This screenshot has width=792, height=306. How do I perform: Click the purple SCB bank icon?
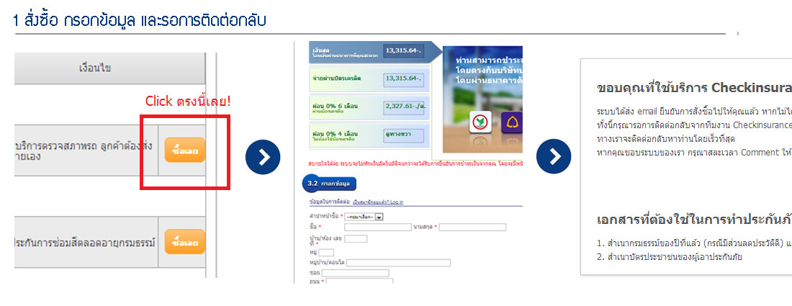coord(512,122)
